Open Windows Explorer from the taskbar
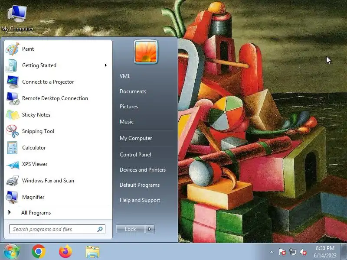This screenshot has height=260, width=347. point(92,252)
